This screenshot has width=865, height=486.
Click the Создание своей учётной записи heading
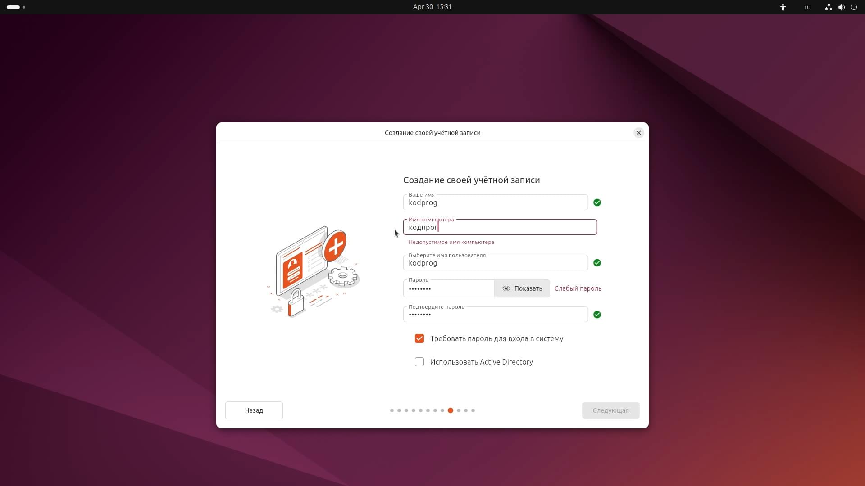472,180
